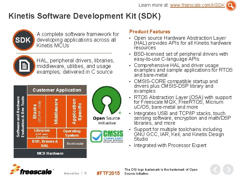Screen dimensions: 240x180
Task: Click the 'HAL, peripheral drivers, libraries' description
Action: pos(75,66)
